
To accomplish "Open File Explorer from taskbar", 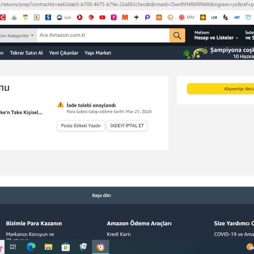I will 48,247.
